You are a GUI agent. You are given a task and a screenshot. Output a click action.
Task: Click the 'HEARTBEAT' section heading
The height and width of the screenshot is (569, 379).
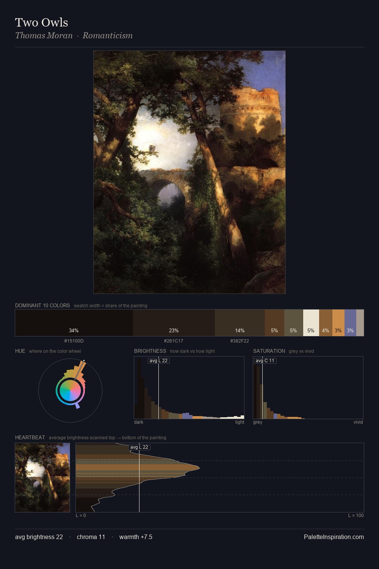point(30,437)
